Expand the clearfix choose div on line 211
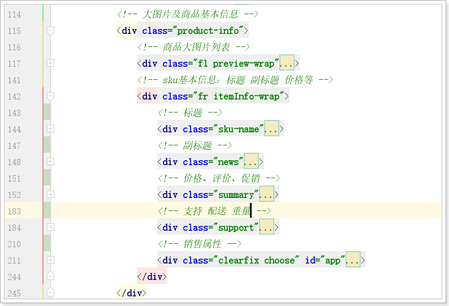Screen dimensions: 449x306 click(50, 260)
